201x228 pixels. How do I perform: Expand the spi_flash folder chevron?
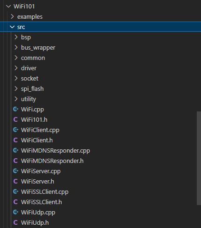(x=16, y=88)
